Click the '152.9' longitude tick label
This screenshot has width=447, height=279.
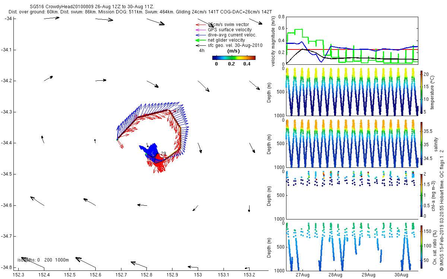coord(172,275)
